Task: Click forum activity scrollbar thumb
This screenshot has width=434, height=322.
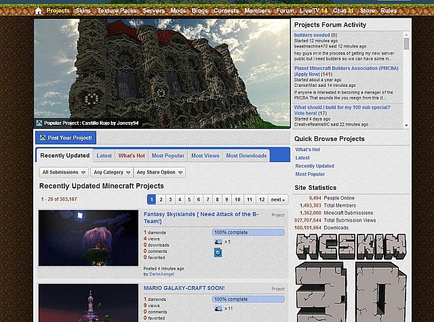Action: (x=406, y=43)
